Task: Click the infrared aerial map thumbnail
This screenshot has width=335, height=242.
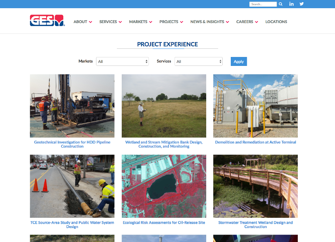Action: coord(164,186)
